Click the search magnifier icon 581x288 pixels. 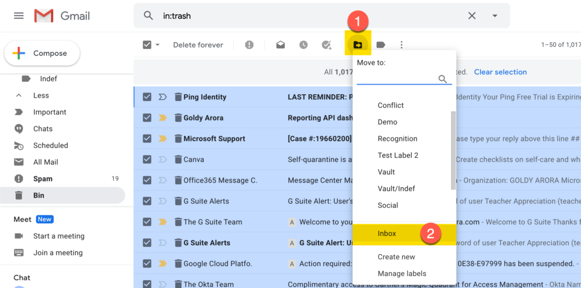click(x=148, y=16)
